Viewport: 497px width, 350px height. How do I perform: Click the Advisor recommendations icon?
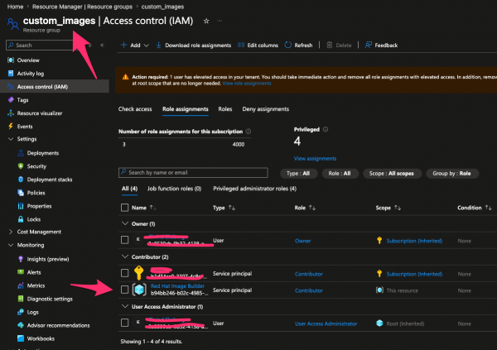pos(21,325)
